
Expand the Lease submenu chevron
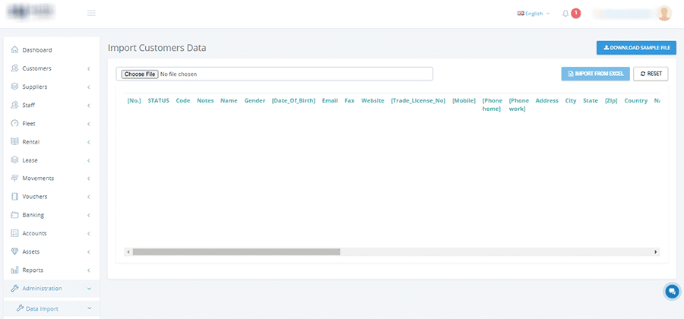point(89,160)
